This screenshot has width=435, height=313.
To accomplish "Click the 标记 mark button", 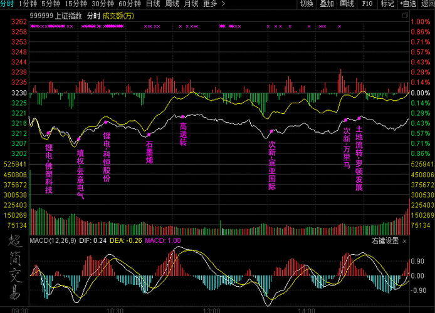I will click(x=387, y=4).
